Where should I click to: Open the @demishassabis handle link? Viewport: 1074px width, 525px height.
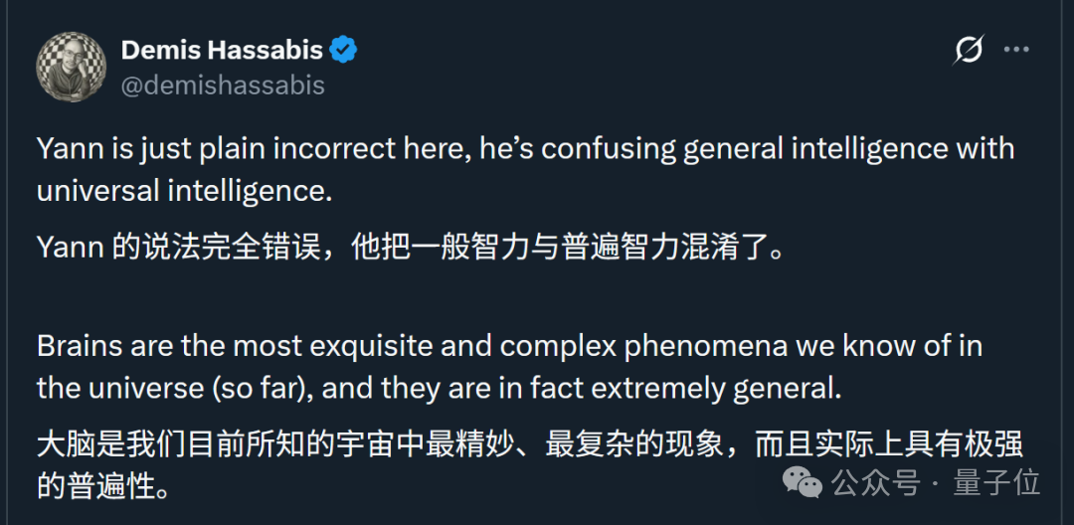point(223,86)
